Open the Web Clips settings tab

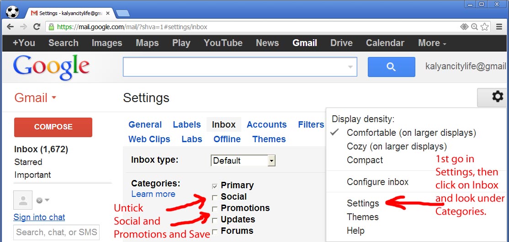(149, 139)
